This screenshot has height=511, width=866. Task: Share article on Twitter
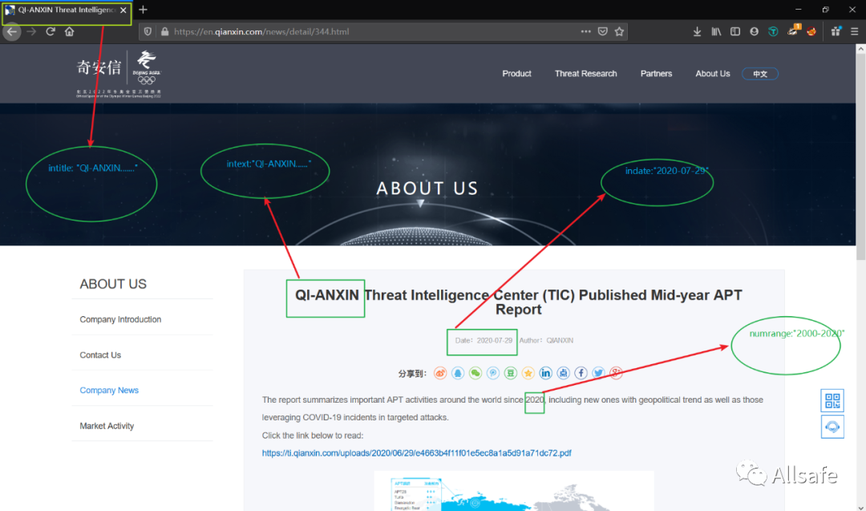pos(598,374)
